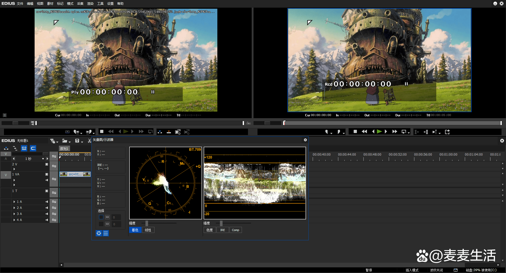
Task: Expand the 2 V track
Action: click(x=14, y=169)
